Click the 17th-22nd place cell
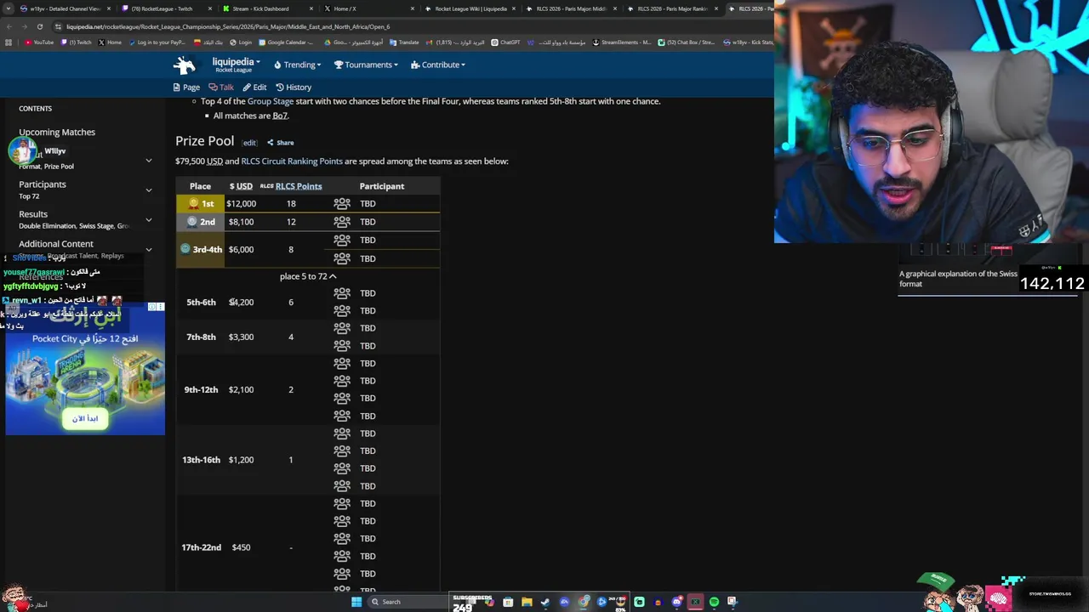Viewport: 1089px width, 612px height. point(201,547)
